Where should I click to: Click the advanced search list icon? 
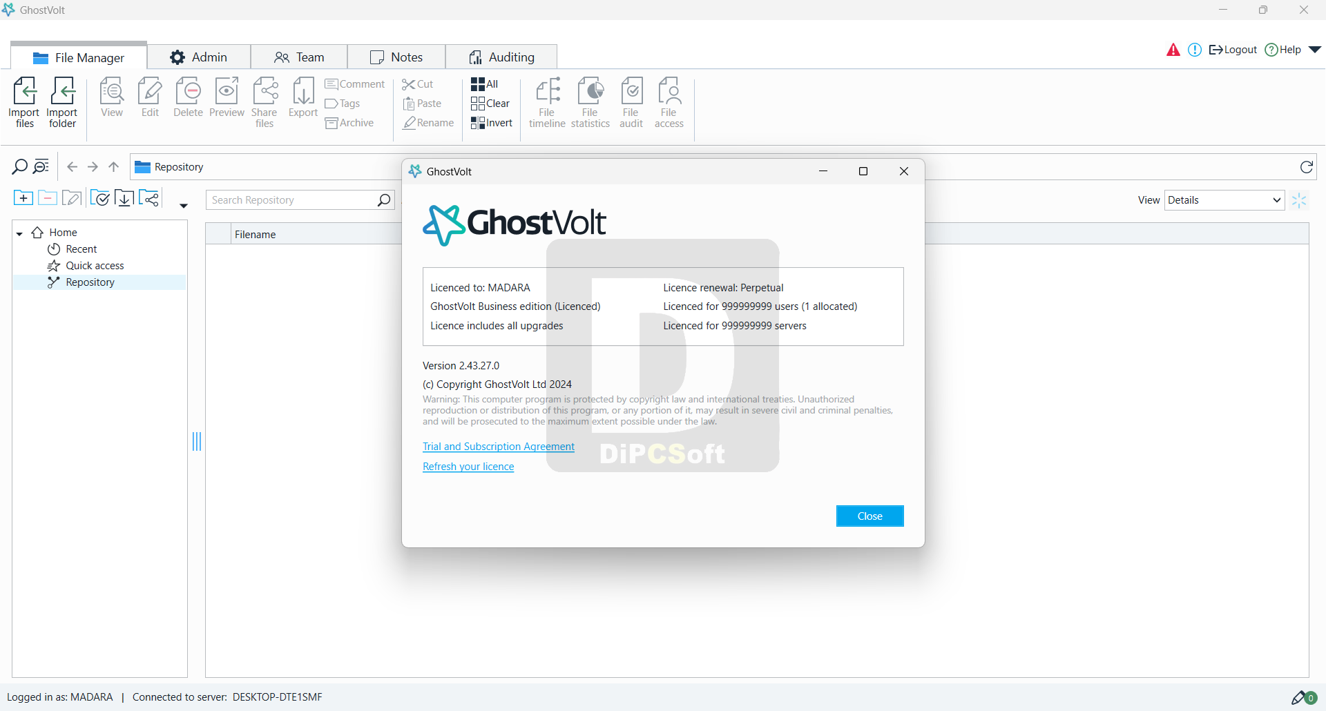click(41, 166)
